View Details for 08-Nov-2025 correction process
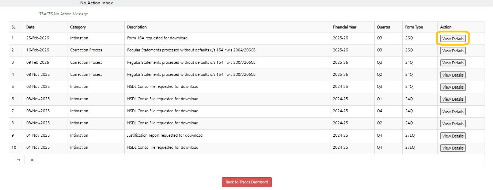Screen dimensions: 493x190 pyautogui.click(x=453, y=75)
